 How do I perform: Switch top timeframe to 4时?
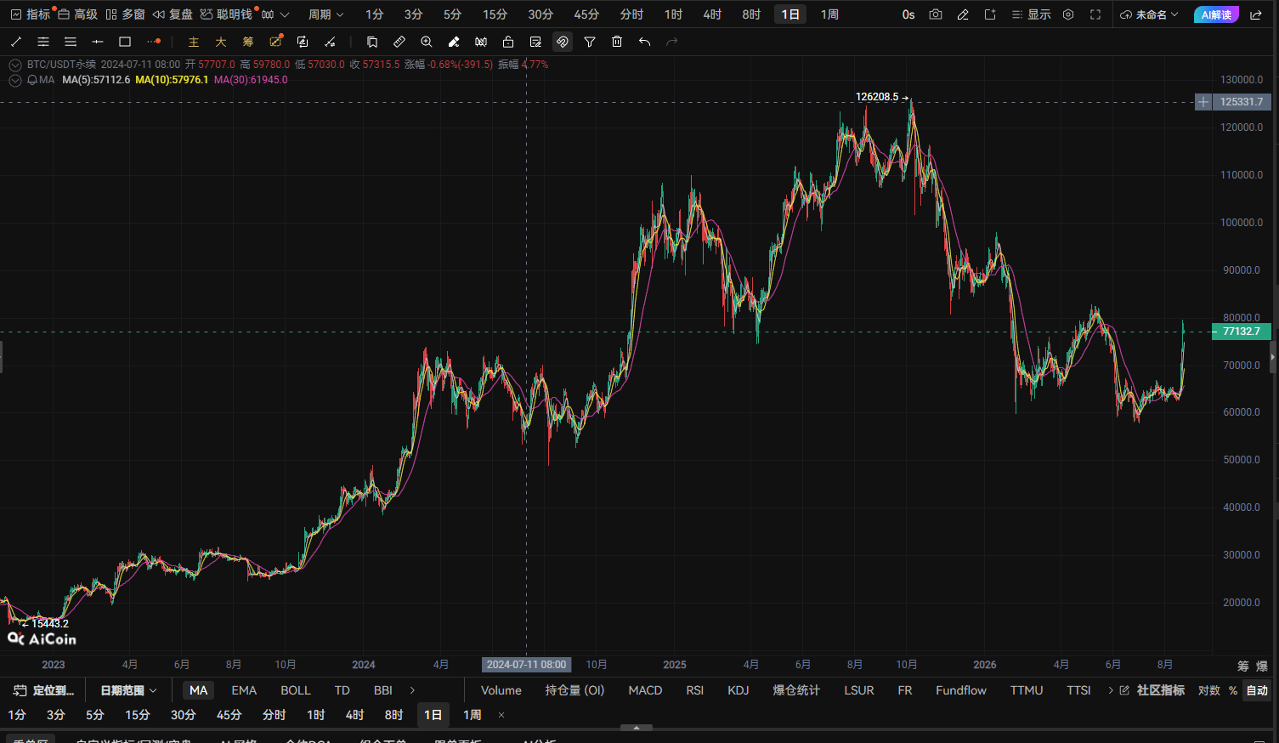tap(712, 14)
